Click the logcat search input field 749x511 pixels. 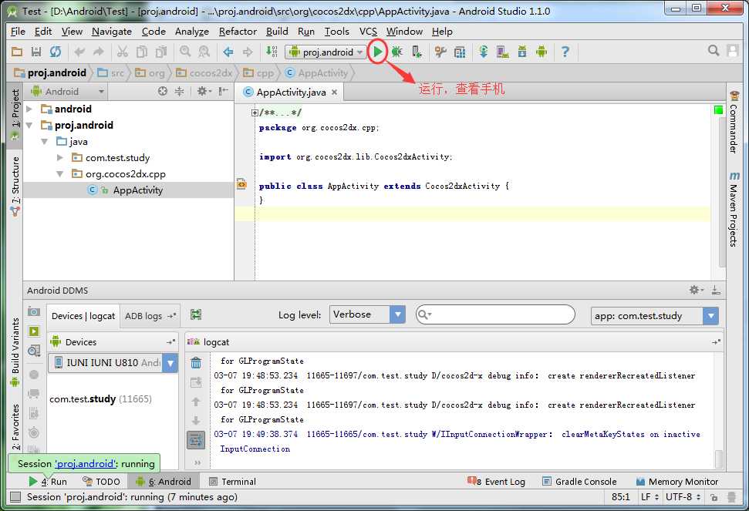pos(495,314)
